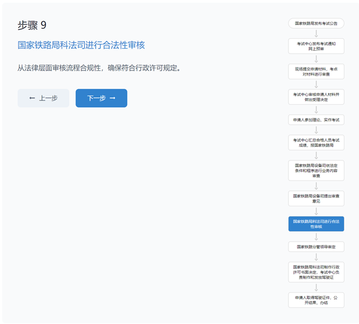Click the left arrow on 上一步 button
Image resolution: width=359 pixels, height=324 pixels.
(32, 98)
